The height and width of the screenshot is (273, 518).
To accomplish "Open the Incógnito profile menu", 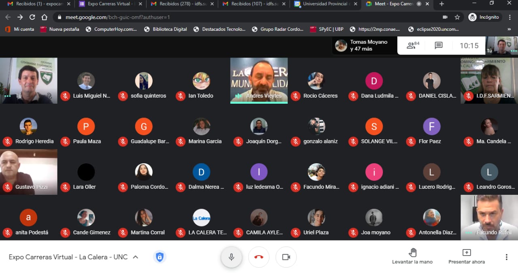I will pos(484,17).
